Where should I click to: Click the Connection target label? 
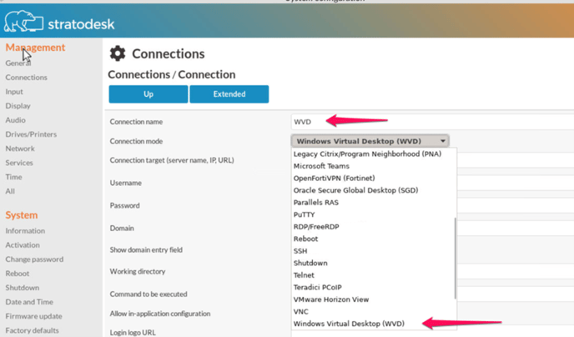pyautogui.click(x=172, y=160)
